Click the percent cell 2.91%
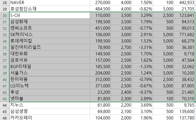Image resolution: width=196 pixels, height=120 pixels. [x=142, y=35]
